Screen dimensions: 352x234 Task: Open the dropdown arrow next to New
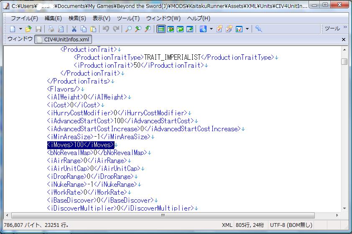(20, 29)
